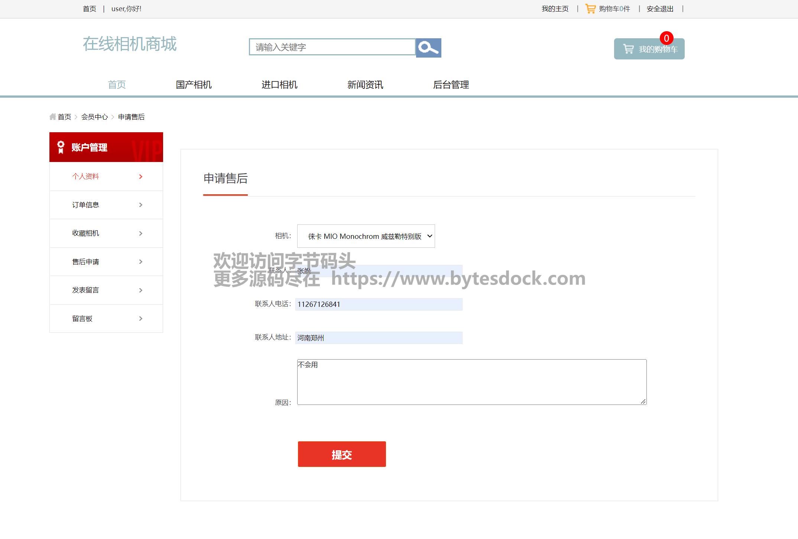
Task: Open the 国产相机 navigation menu
Action: tap(194, 85)
